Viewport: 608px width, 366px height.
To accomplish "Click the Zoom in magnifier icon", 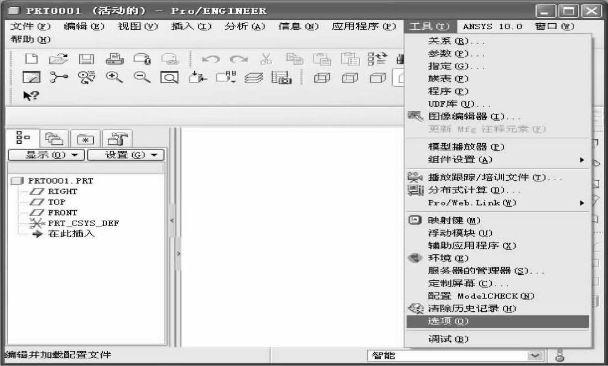I will (115, 77).
